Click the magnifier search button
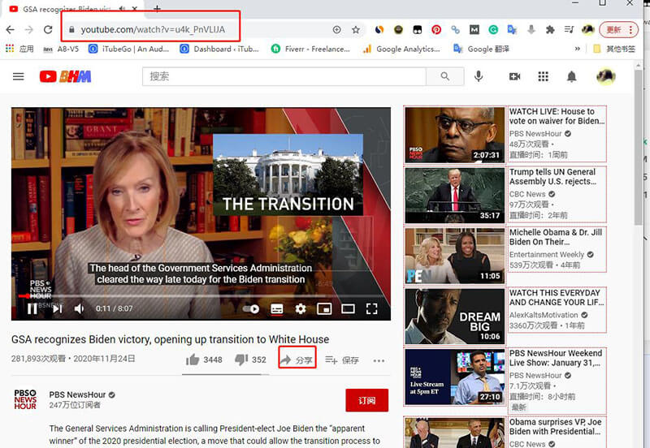 point(444,76)
